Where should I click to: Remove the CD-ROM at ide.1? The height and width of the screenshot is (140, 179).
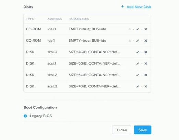pos(146,41)
